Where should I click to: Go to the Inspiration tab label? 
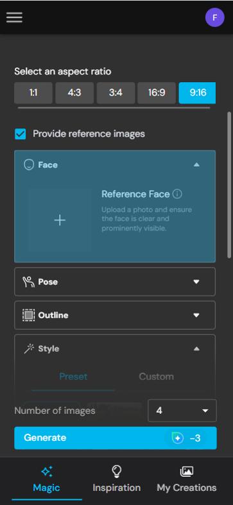116,488
